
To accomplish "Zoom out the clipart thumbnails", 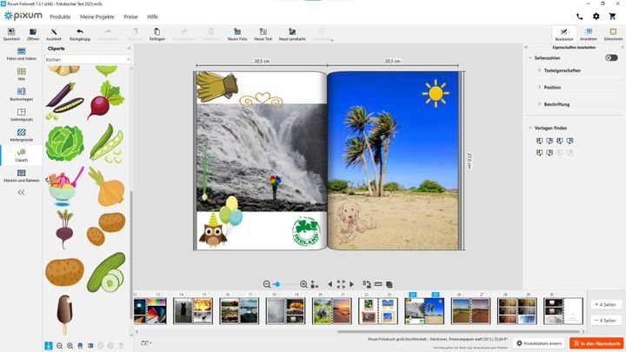I will [x=59, y=346].
